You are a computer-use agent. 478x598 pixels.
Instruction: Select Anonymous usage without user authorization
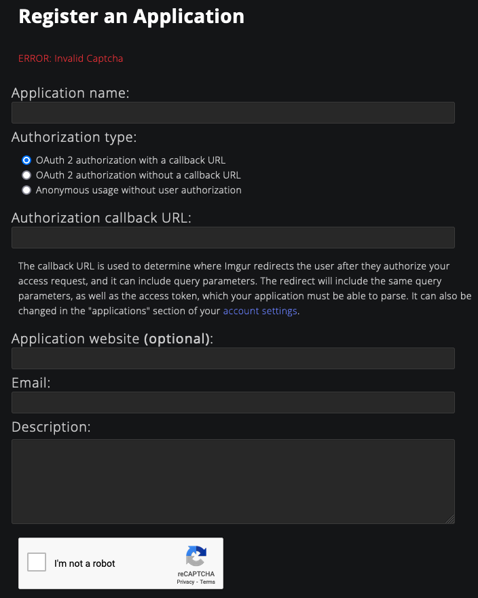[x=26, y=190]
